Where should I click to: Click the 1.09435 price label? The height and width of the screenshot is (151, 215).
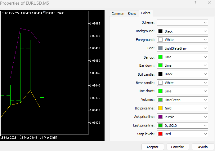[x=95, y=98]
